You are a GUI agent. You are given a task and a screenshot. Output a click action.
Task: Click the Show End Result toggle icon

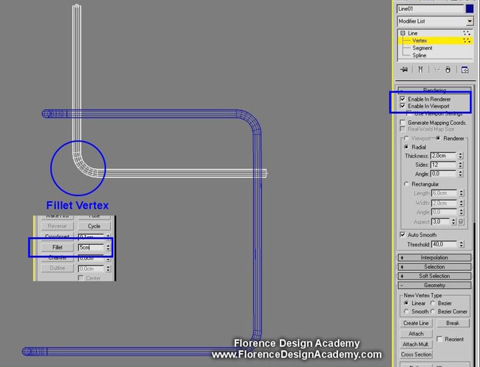pyautogui.click(x=420, y=69)
